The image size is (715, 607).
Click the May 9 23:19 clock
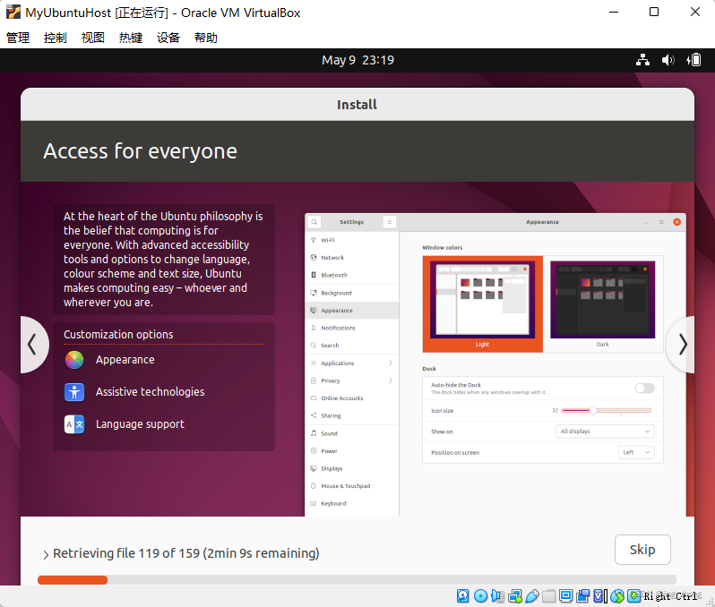coord(358,60)
